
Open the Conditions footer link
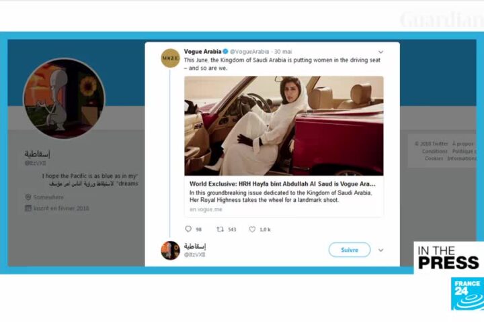tap(435, 152)
